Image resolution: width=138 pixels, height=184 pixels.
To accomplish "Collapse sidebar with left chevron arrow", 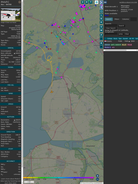I will pyautogui.click(x=101, y=7).
